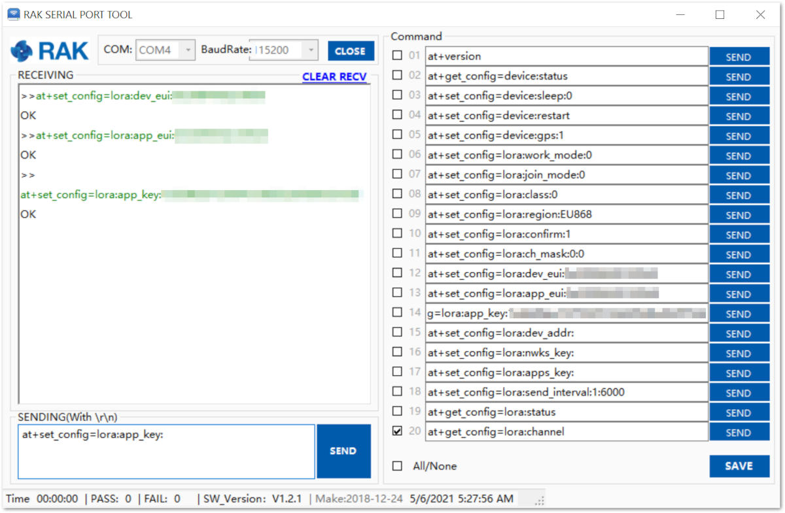Click the lora:join_mode:0 command field
785x513 pixels.
(x=567, y=174)
